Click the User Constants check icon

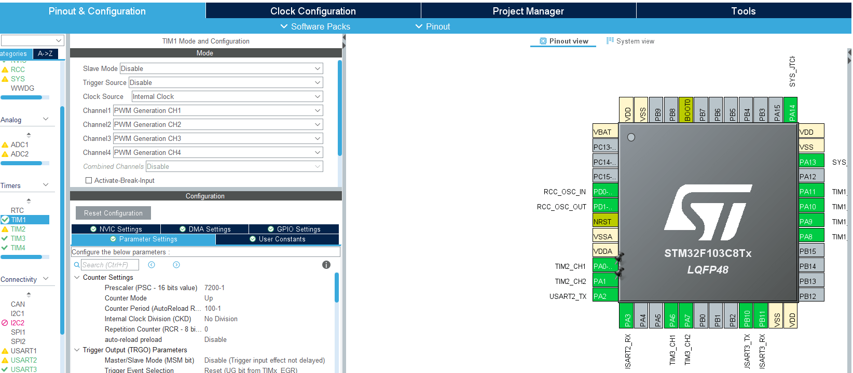point(253,239)
